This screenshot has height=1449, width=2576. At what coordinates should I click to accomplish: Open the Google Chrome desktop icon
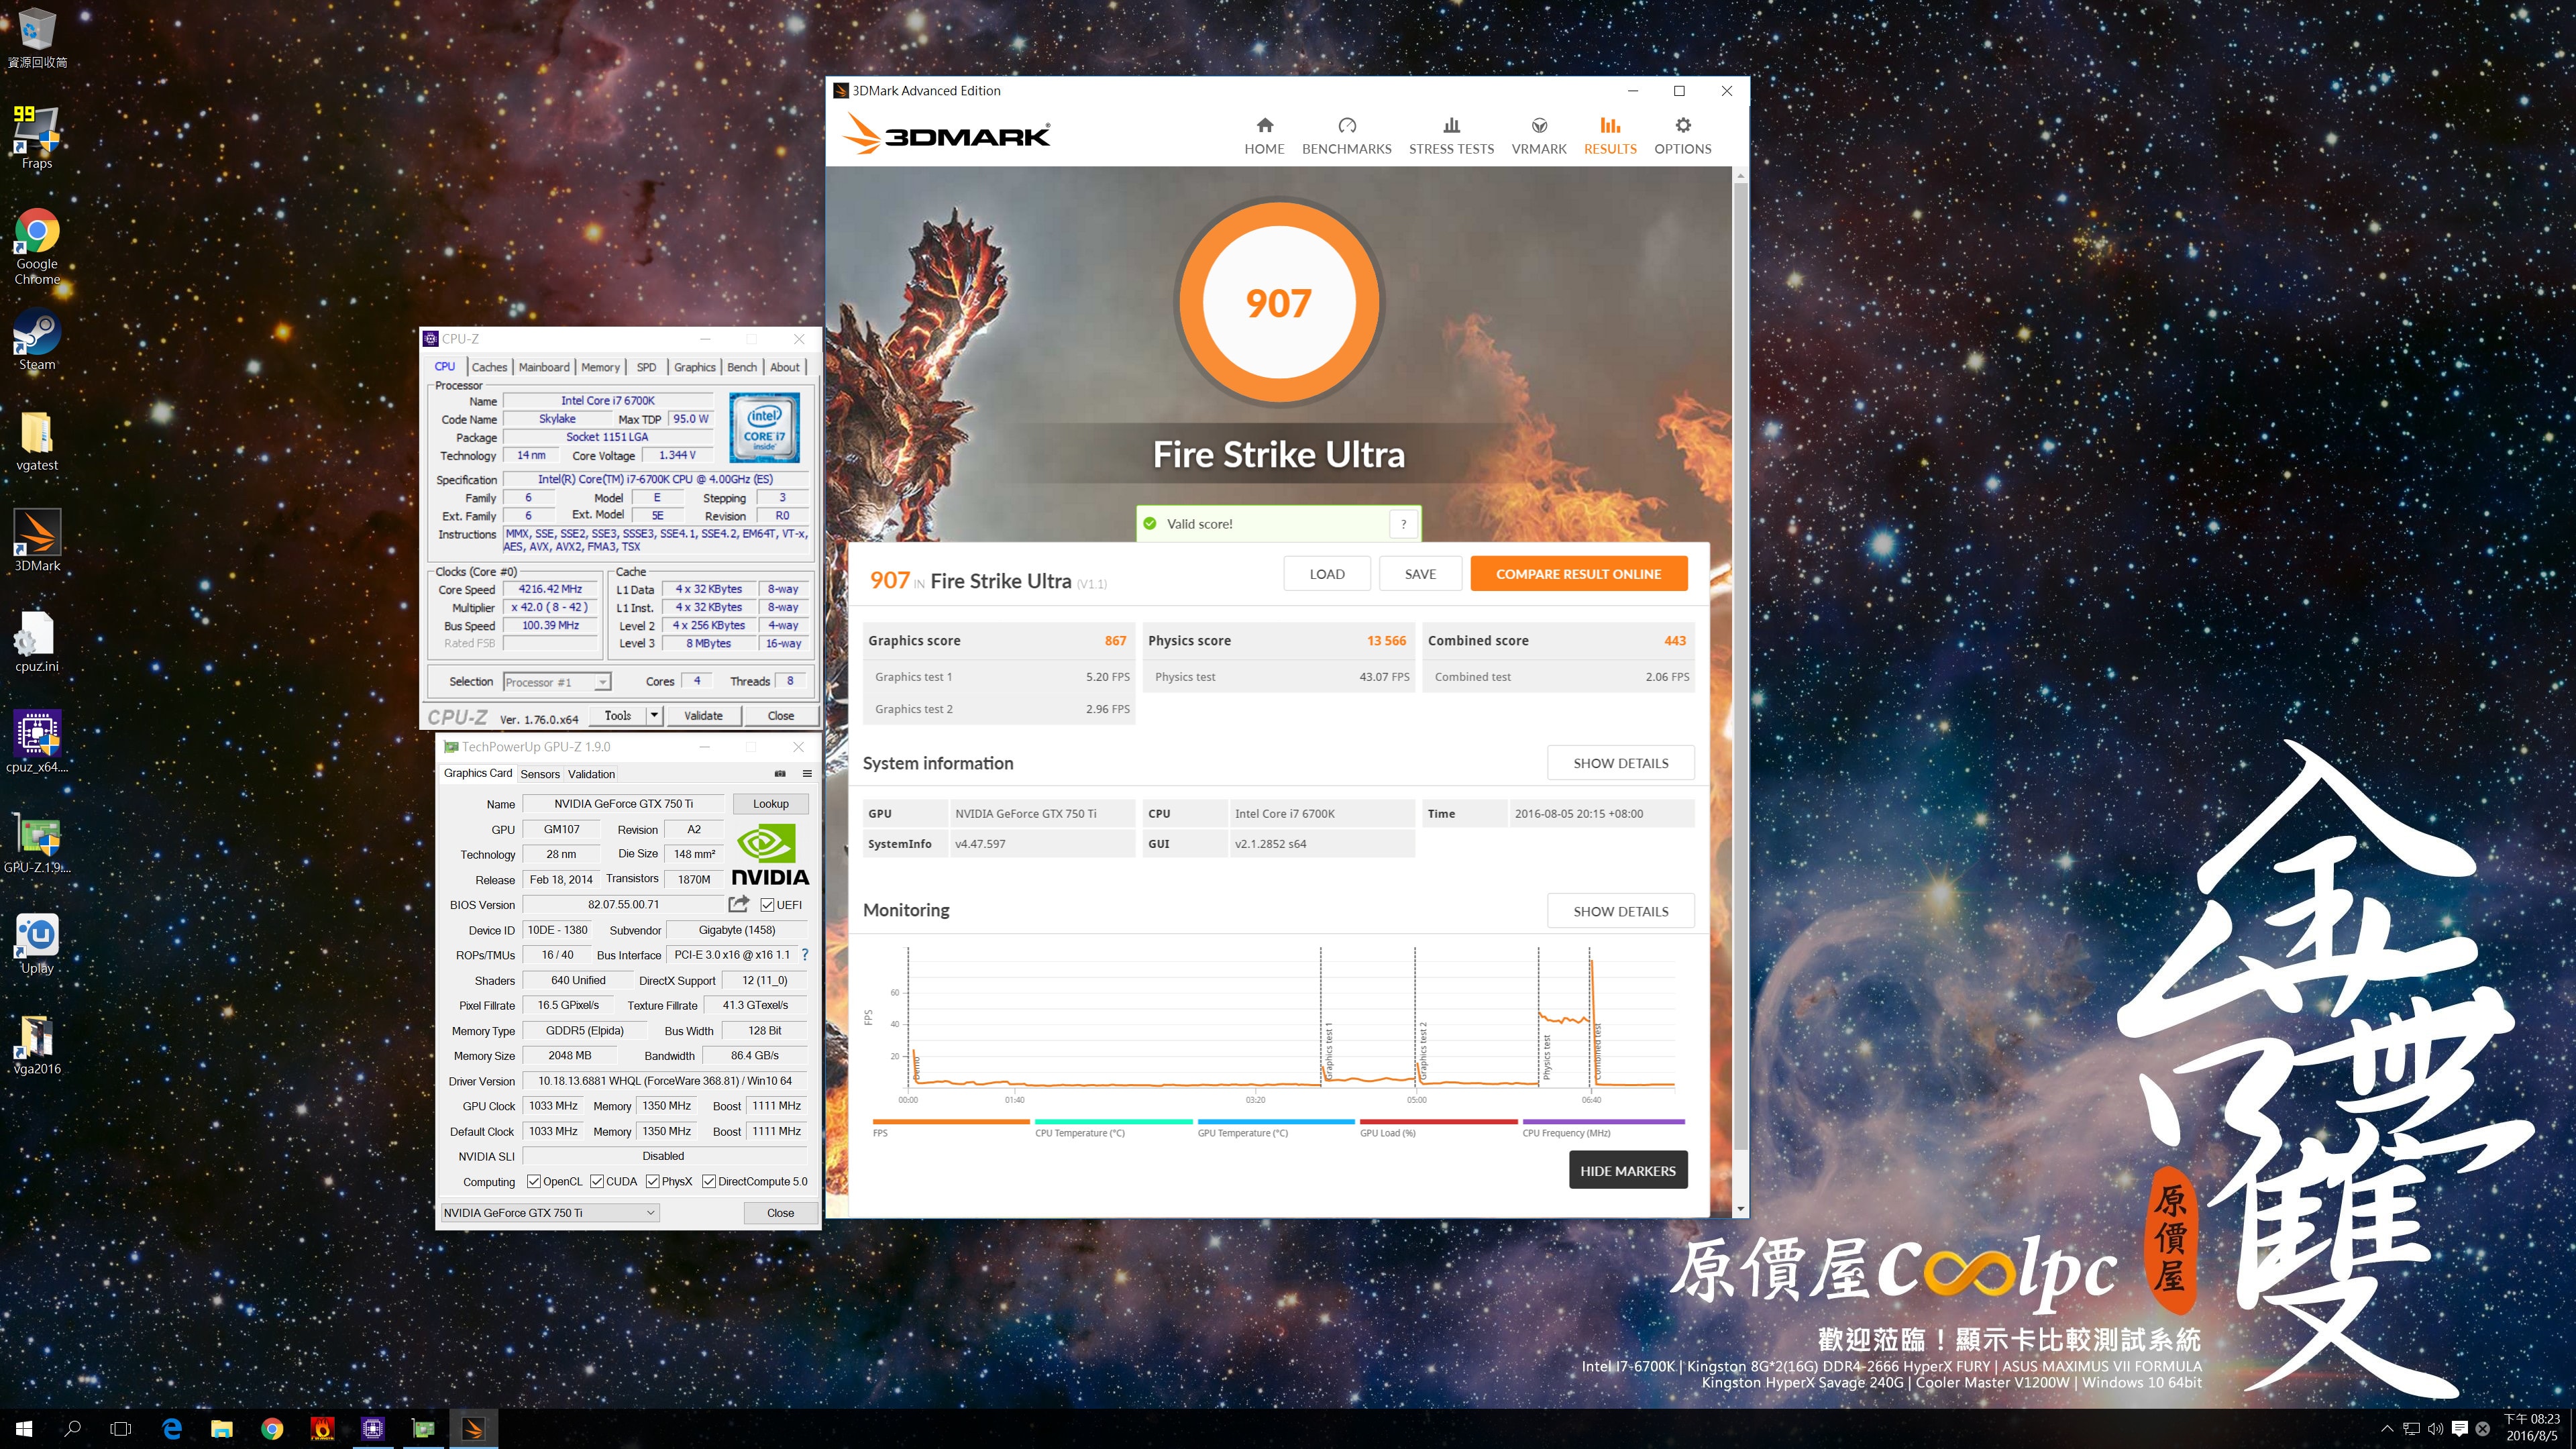[x=37, y=246]
